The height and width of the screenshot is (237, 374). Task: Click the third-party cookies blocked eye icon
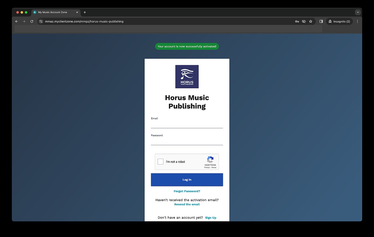pyautogui.click(x=304, y=21)
